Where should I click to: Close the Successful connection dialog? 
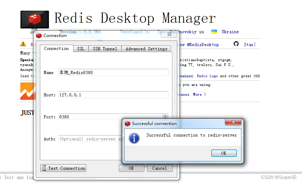coord(233,122)
